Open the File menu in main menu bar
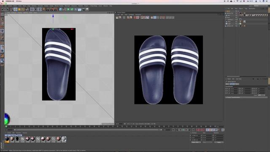 click(2, 6)
